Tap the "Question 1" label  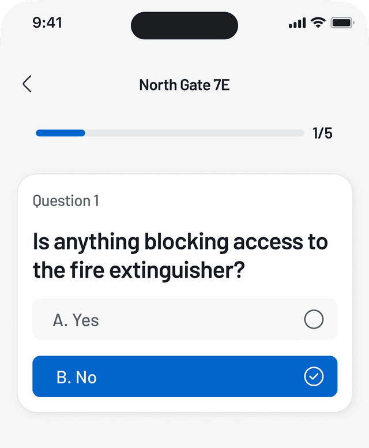pyautogui.click(x=66, y=201)
